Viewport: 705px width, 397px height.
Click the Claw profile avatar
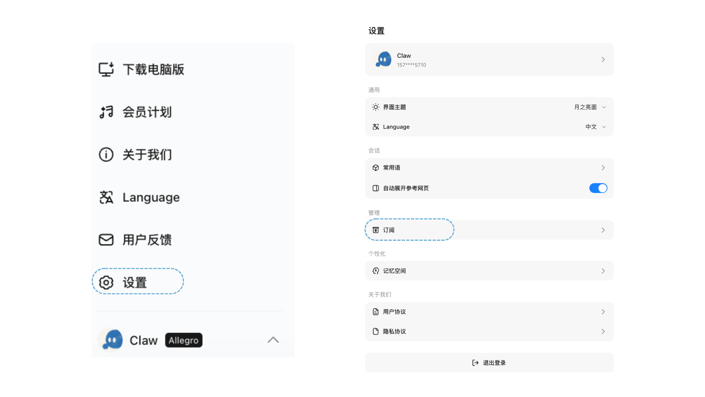point(383,59)
